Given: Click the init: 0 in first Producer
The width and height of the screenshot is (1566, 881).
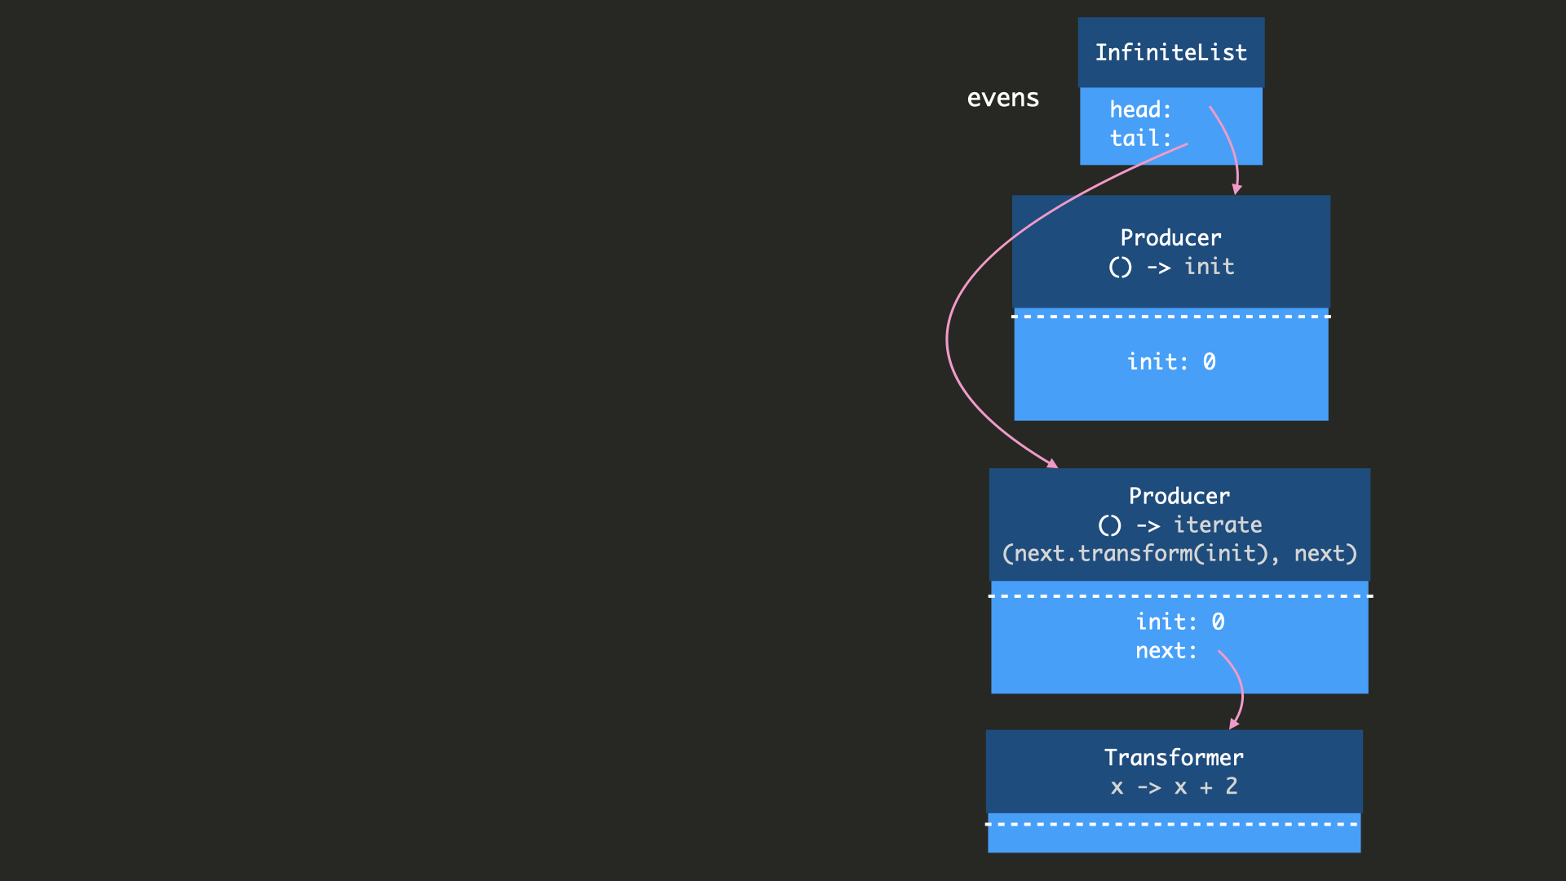Looking at the screenshot, I should tap(1170, 361).
